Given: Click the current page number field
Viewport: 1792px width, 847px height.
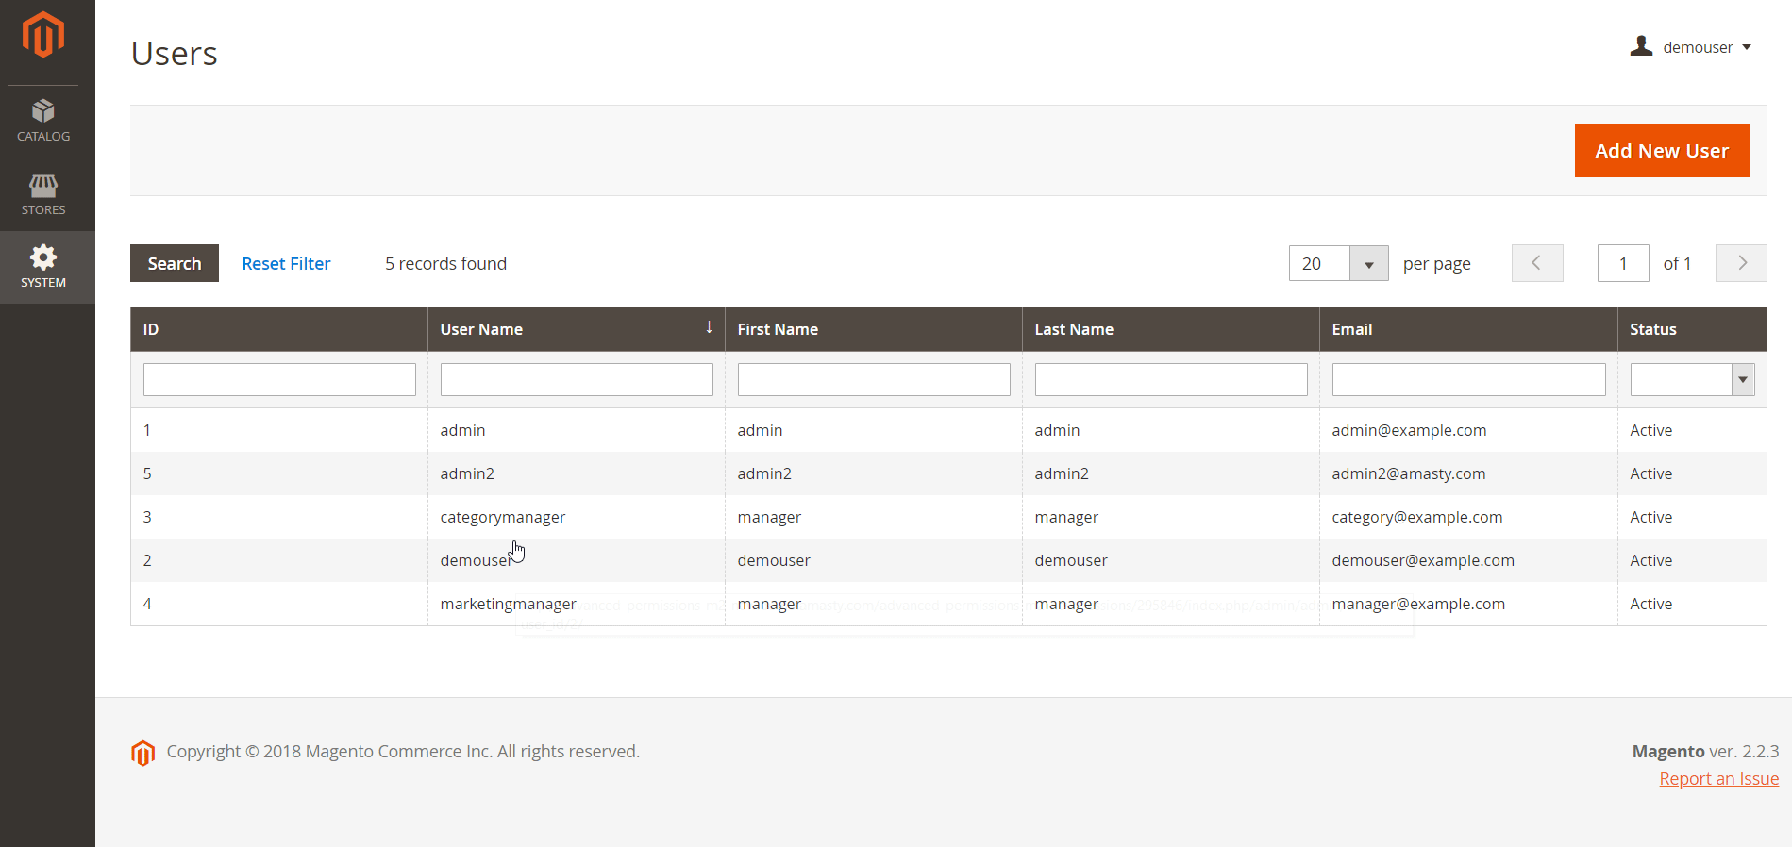Looking at the screenshot, I should (x=1622, y=264).
